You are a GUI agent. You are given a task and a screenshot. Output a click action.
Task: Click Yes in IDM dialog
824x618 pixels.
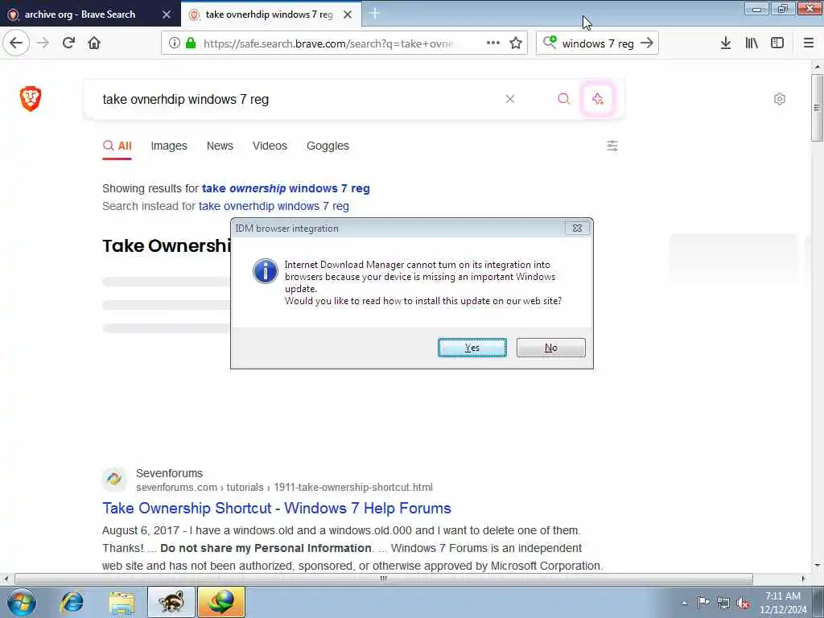(472, 348)
